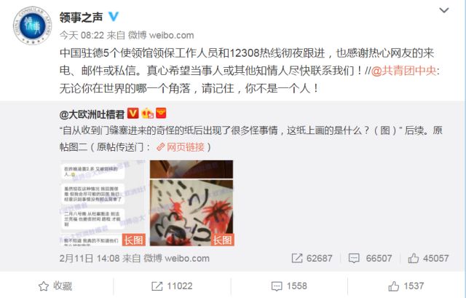The width and height of the screenshot is (466, 298).
Task: Open the 网页链接 web link
Action: tap(181, 147)
